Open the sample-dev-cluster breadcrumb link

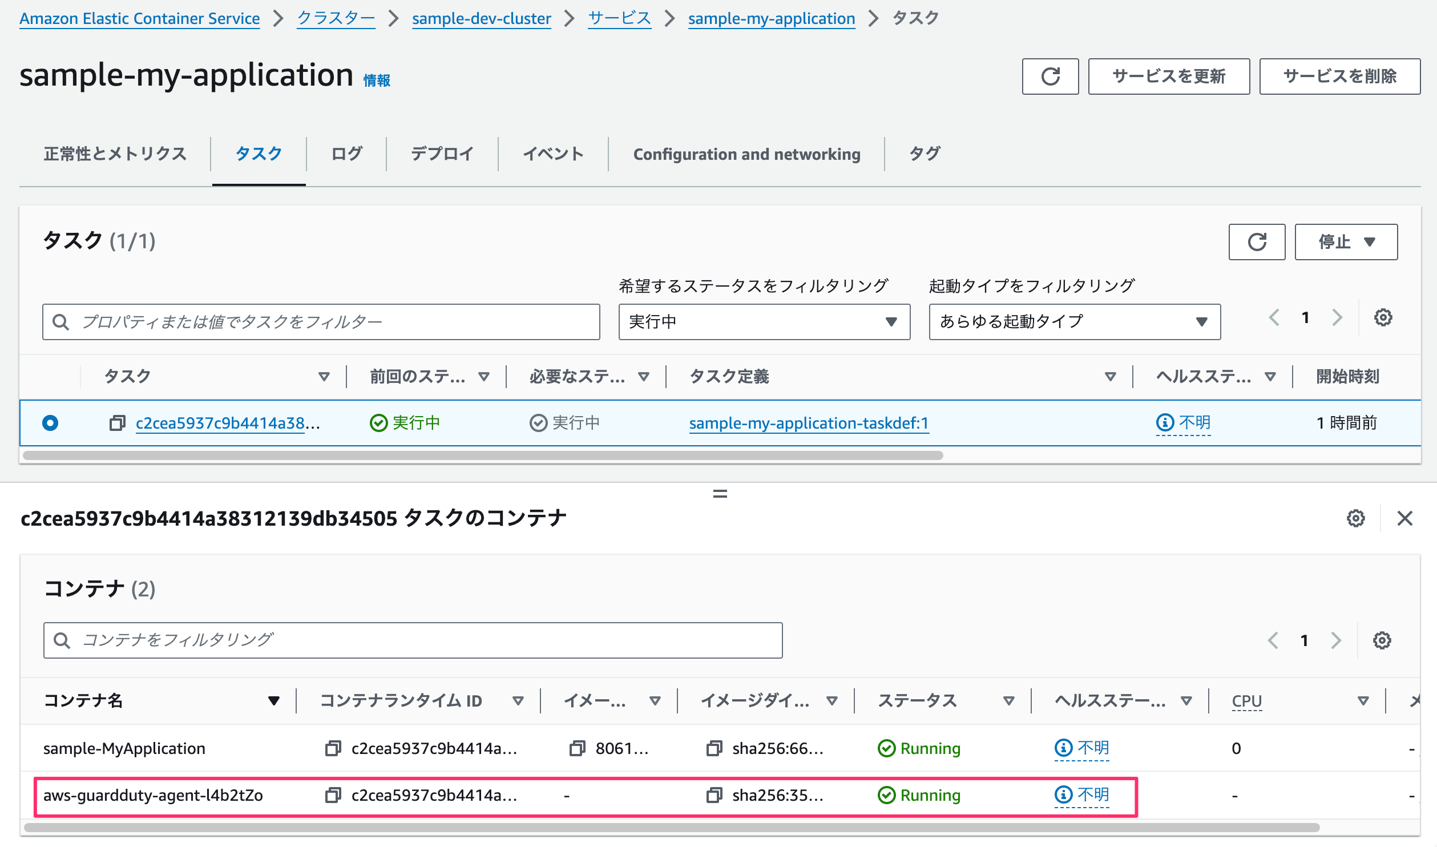pos(482,18)
